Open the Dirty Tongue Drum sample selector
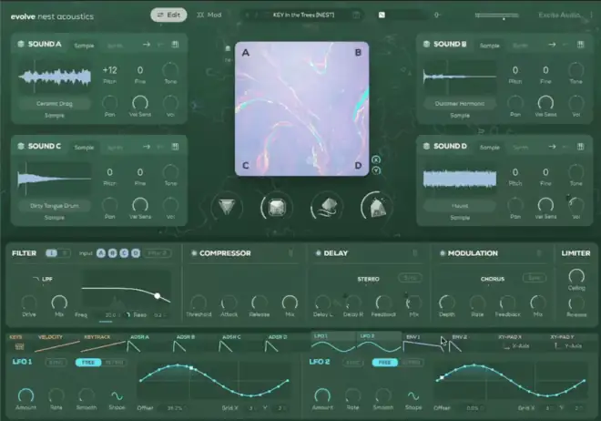Viewport: 601px width, 421px height. pyautogui.click(x=55, y=206)
